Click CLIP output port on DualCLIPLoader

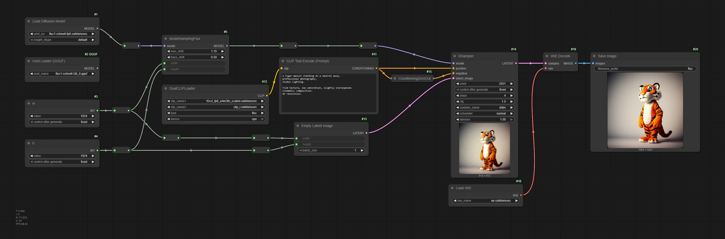pos(267,96)
